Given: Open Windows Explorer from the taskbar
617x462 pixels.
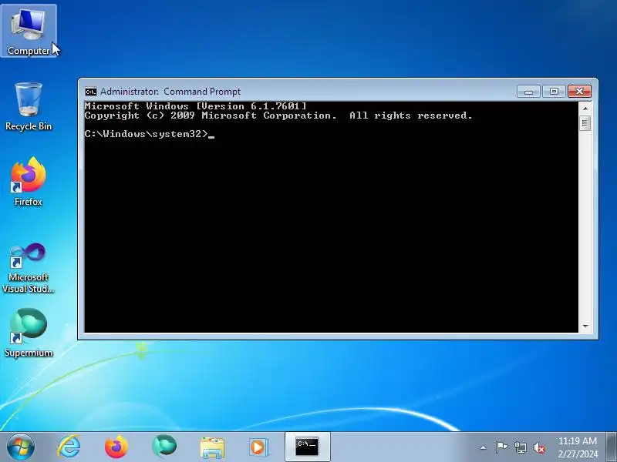Looking at the screenshot, I should click(212, 447).
